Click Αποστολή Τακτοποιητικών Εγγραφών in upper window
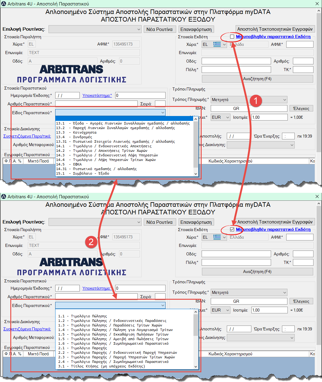This screenshot has width=322, height=382. [x=275, y=29]
